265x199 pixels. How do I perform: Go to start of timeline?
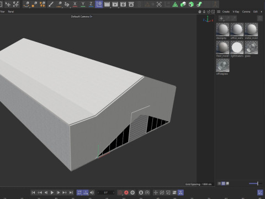tap(33, 192)
